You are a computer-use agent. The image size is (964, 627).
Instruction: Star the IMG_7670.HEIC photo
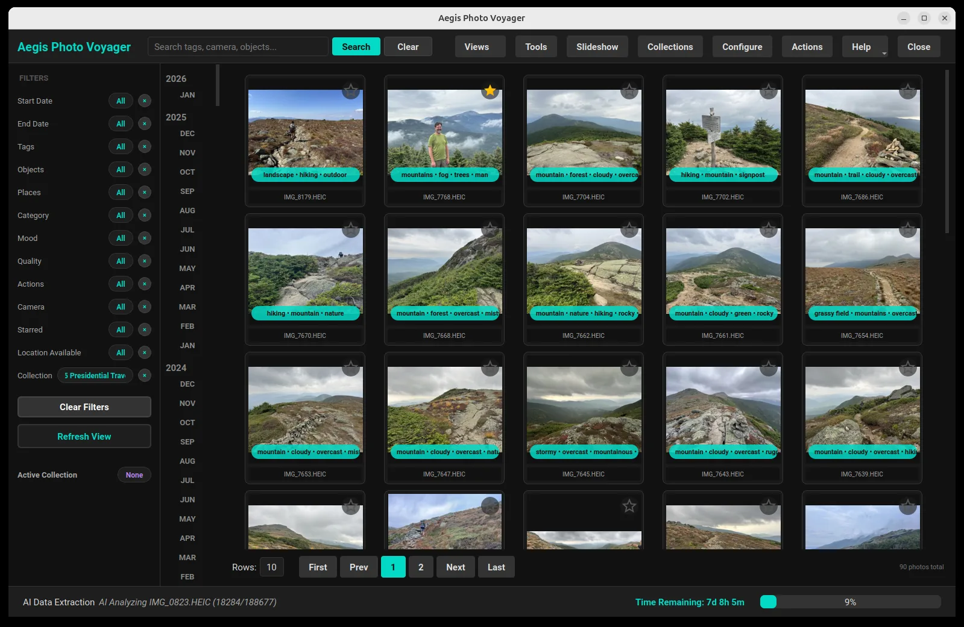(x=351, y=229)
